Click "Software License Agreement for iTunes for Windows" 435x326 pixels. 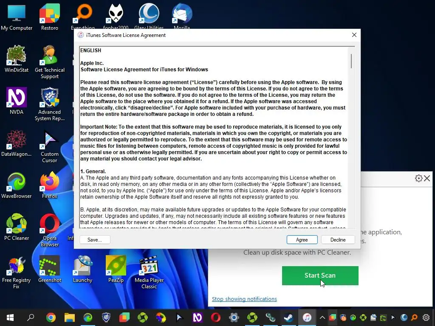coord(144,70)
